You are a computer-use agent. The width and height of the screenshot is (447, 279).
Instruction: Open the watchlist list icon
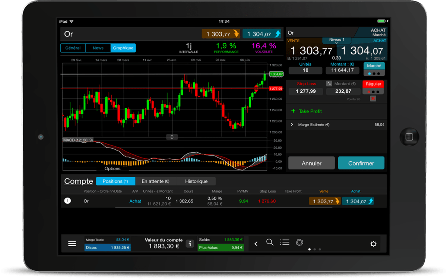coord(285,242)
